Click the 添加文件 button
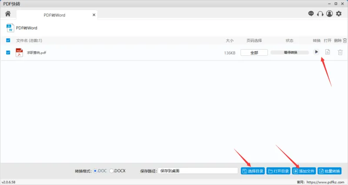Viewport: 348px width, 185px height. 304,171
